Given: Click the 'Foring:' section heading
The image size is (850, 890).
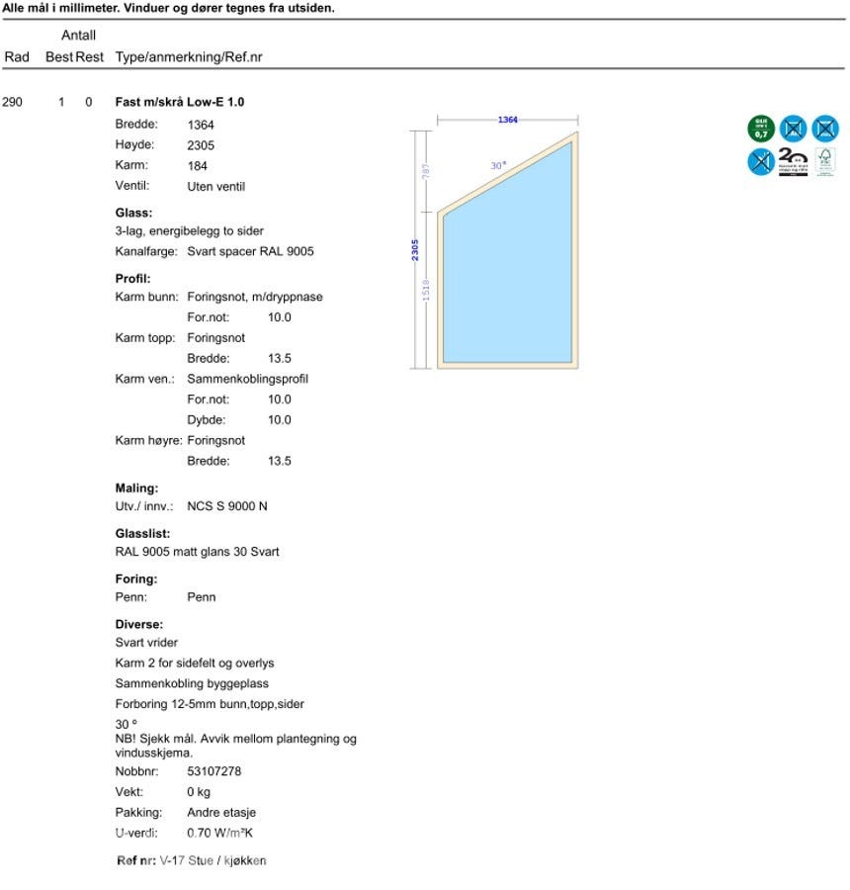Looking at the screenshot, I should point(136,578).
